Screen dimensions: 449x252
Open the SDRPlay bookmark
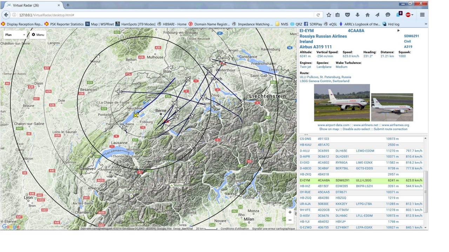click(313, 24)
